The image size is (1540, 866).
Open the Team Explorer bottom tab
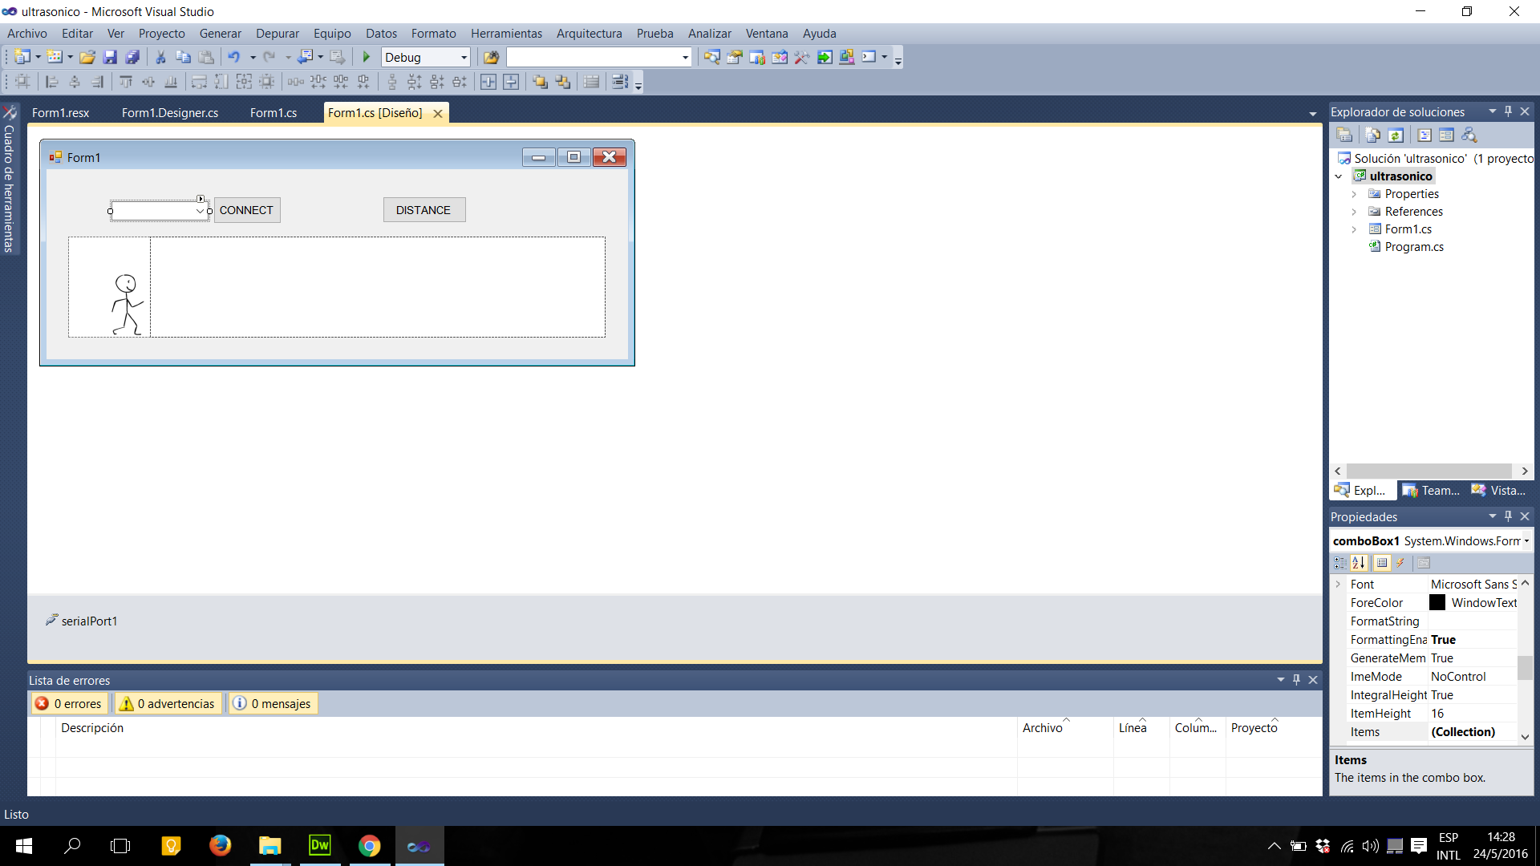[x=1432, y=491]
